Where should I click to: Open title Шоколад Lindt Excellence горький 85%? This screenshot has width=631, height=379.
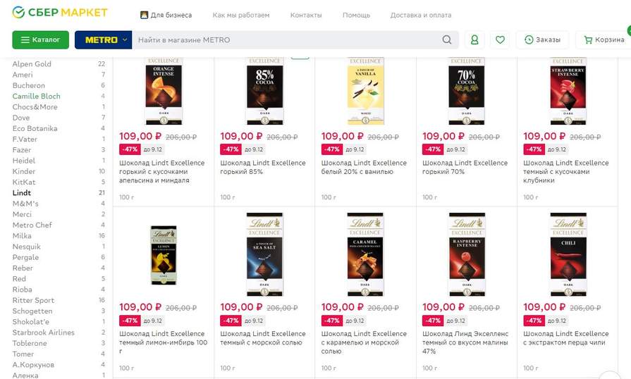[263, 167]
